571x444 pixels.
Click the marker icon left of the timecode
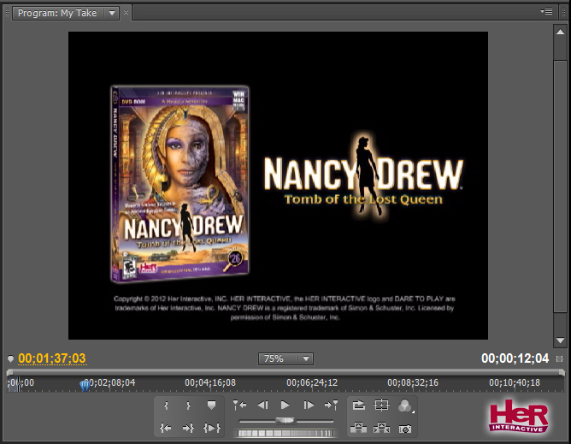(10, 359)
